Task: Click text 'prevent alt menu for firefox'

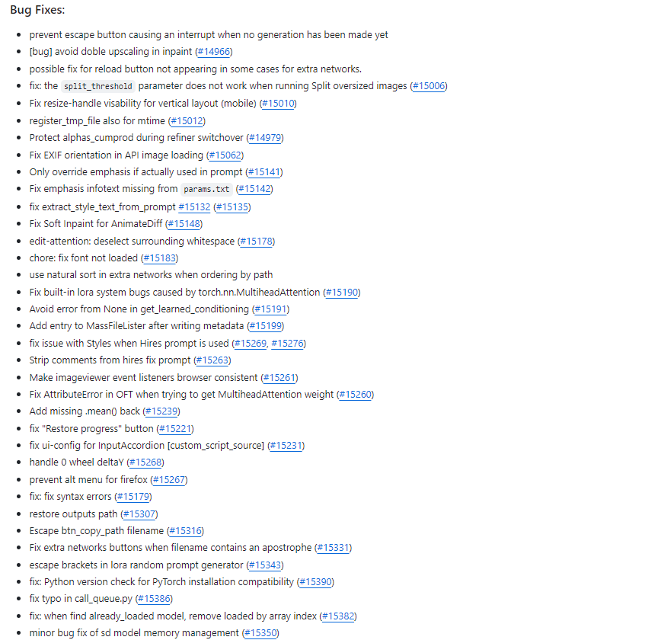Action: (x=88, y=480)
